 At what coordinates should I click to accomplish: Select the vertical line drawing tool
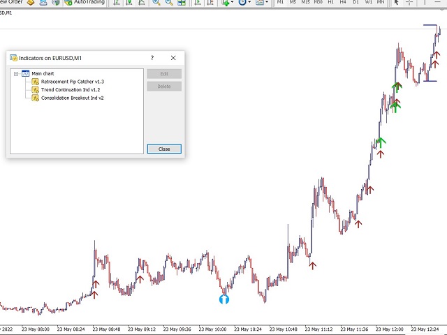click(425, 2)
